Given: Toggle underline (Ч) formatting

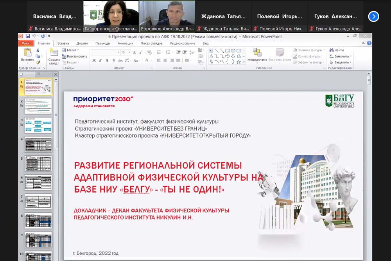Looking at the screenshot, I should click(107, 60).
